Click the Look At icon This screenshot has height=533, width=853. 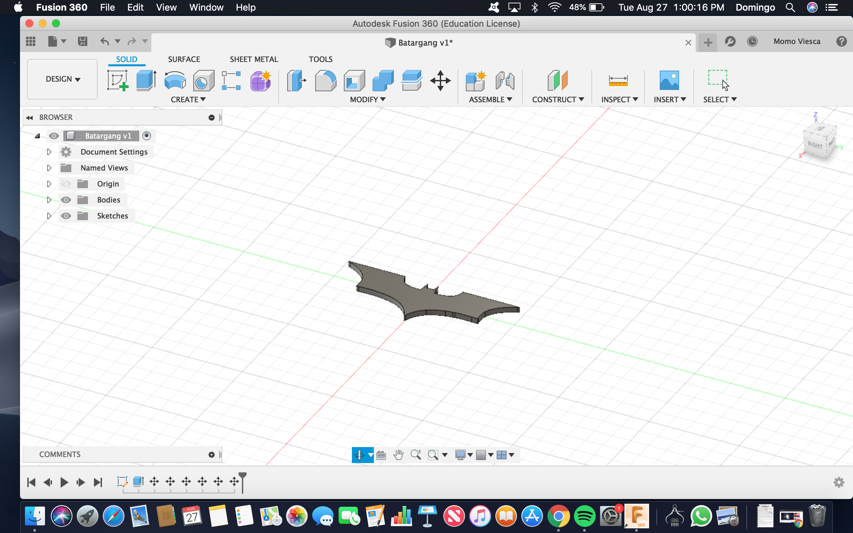[x=381, y=455]
